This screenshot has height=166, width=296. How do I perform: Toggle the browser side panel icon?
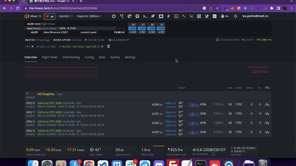tap(278, 8)
